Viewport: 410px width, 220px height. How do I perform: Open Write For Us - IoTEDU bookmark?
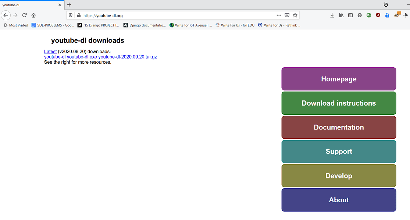click(x=235, y=25)
